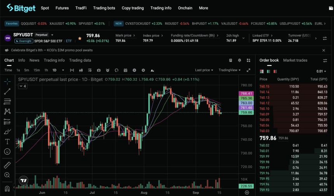Open the support headset icon
The image size is (334, 196).
pyautogui.click(x=239, y=60)
